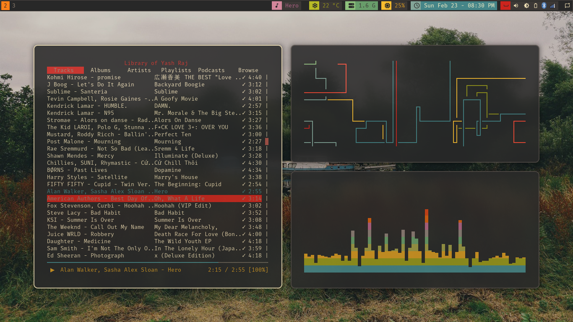Select the Alan Walker, Sasha Alex Sloan row

tap(154, 191)
